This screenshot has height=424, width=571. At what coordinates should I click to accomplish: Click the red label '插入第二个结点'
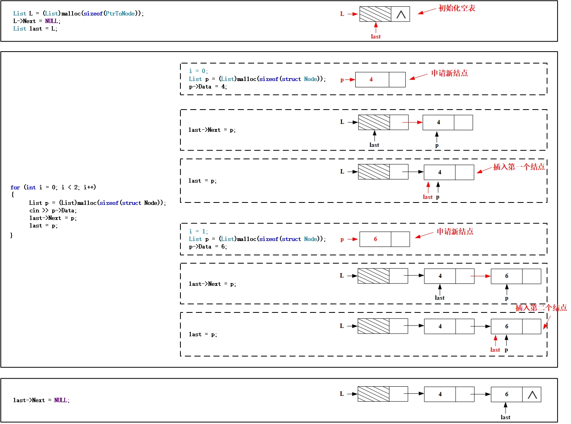pyautogui.click(x=541, y=308)
